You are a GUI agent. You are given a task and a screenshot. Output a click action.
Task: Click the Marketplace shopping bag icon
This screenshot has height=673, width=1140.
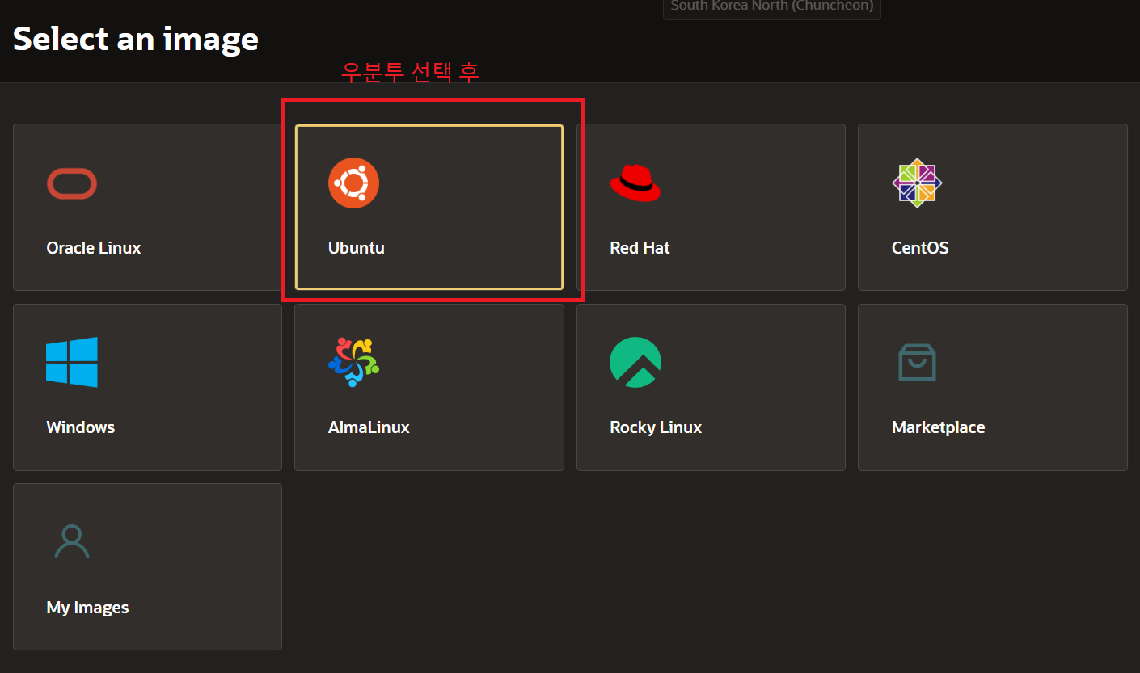pos(917,362)
